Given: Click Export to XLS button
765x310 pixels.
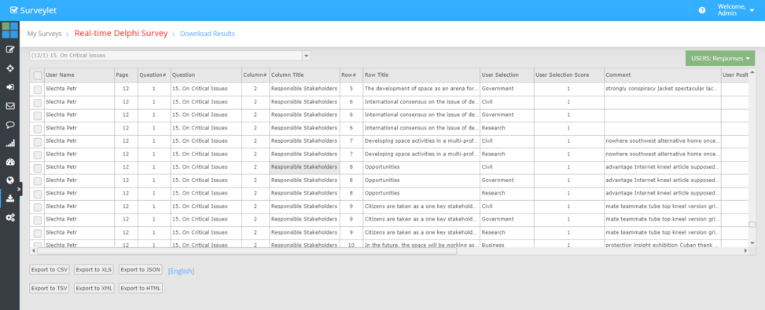Looking at the screenshot, I should pos(94,270).
